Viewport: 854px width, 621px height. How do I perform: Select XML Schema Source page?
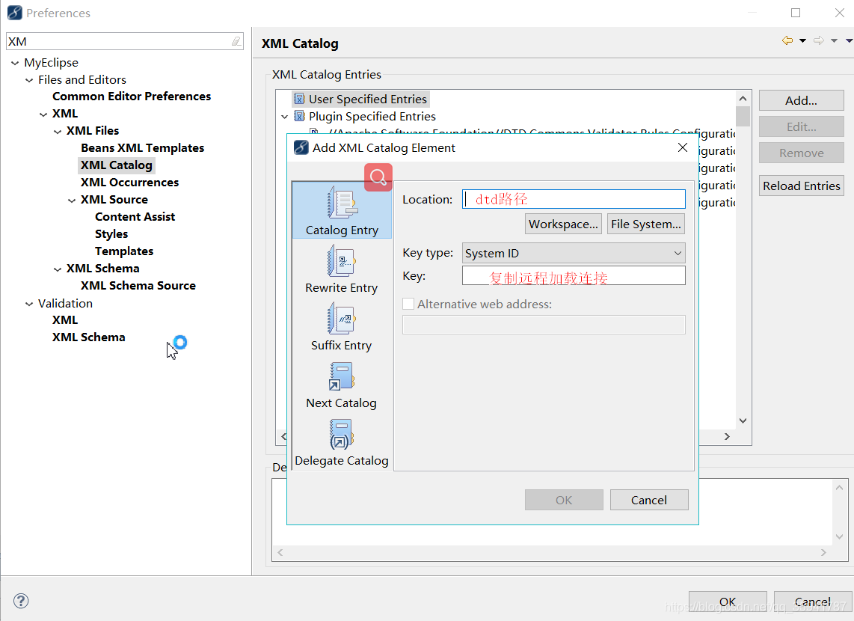tap(138, 286)
